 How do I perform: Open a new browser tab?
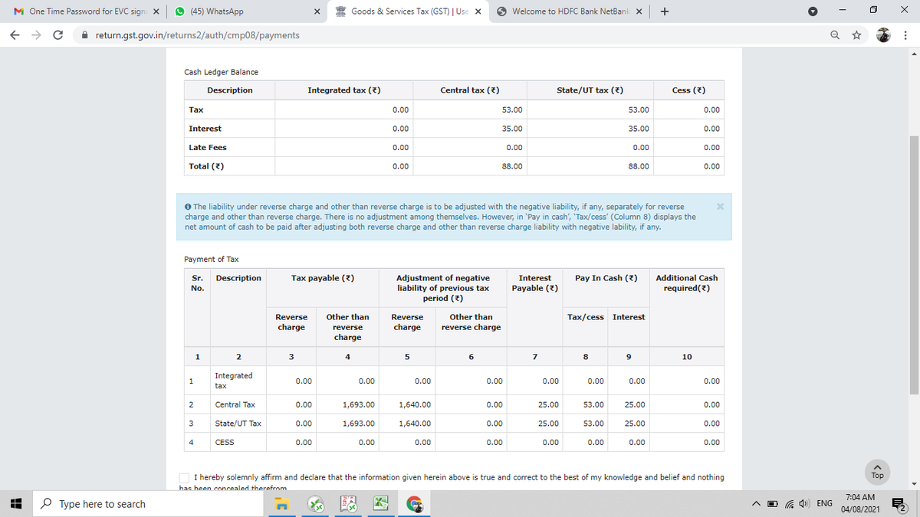point(665,11)
